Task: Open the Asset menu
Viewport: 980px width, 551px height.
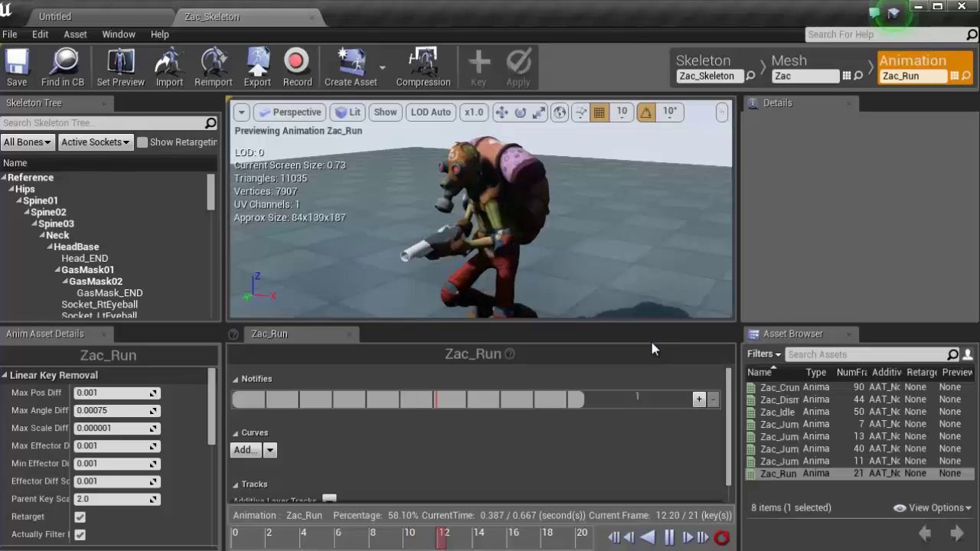Action: [x=75, y=34]
